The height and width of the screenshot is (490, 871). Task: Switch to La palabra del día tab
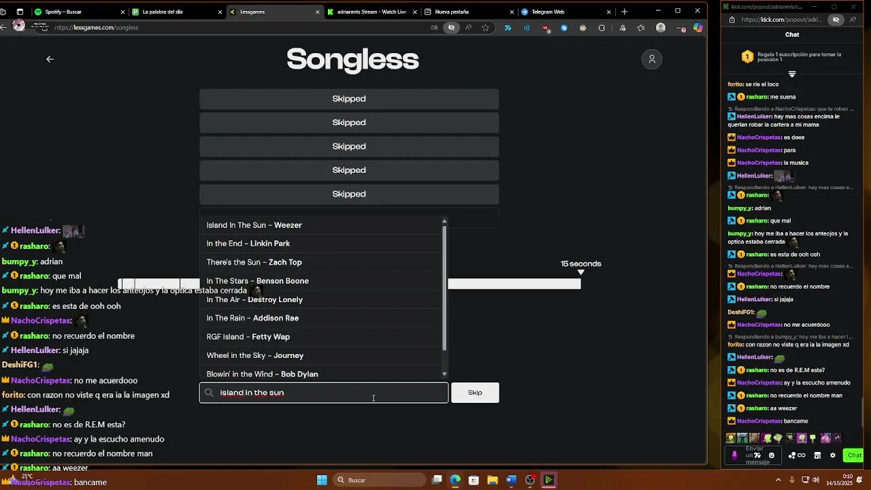pyautogui.click(x=178, y=12)
